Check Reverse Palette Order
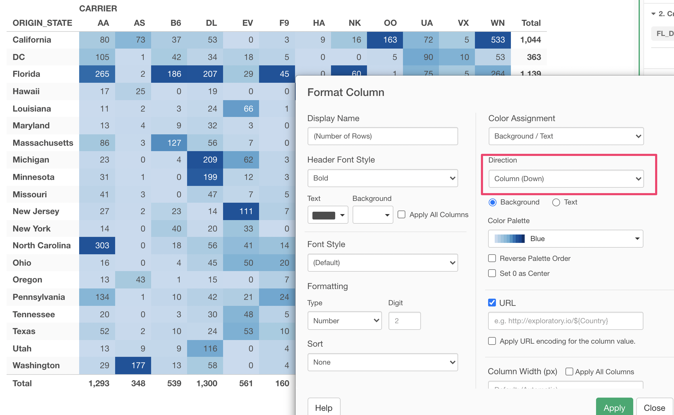The height and width of the screenshot is (415, 674). click(492, 258)
